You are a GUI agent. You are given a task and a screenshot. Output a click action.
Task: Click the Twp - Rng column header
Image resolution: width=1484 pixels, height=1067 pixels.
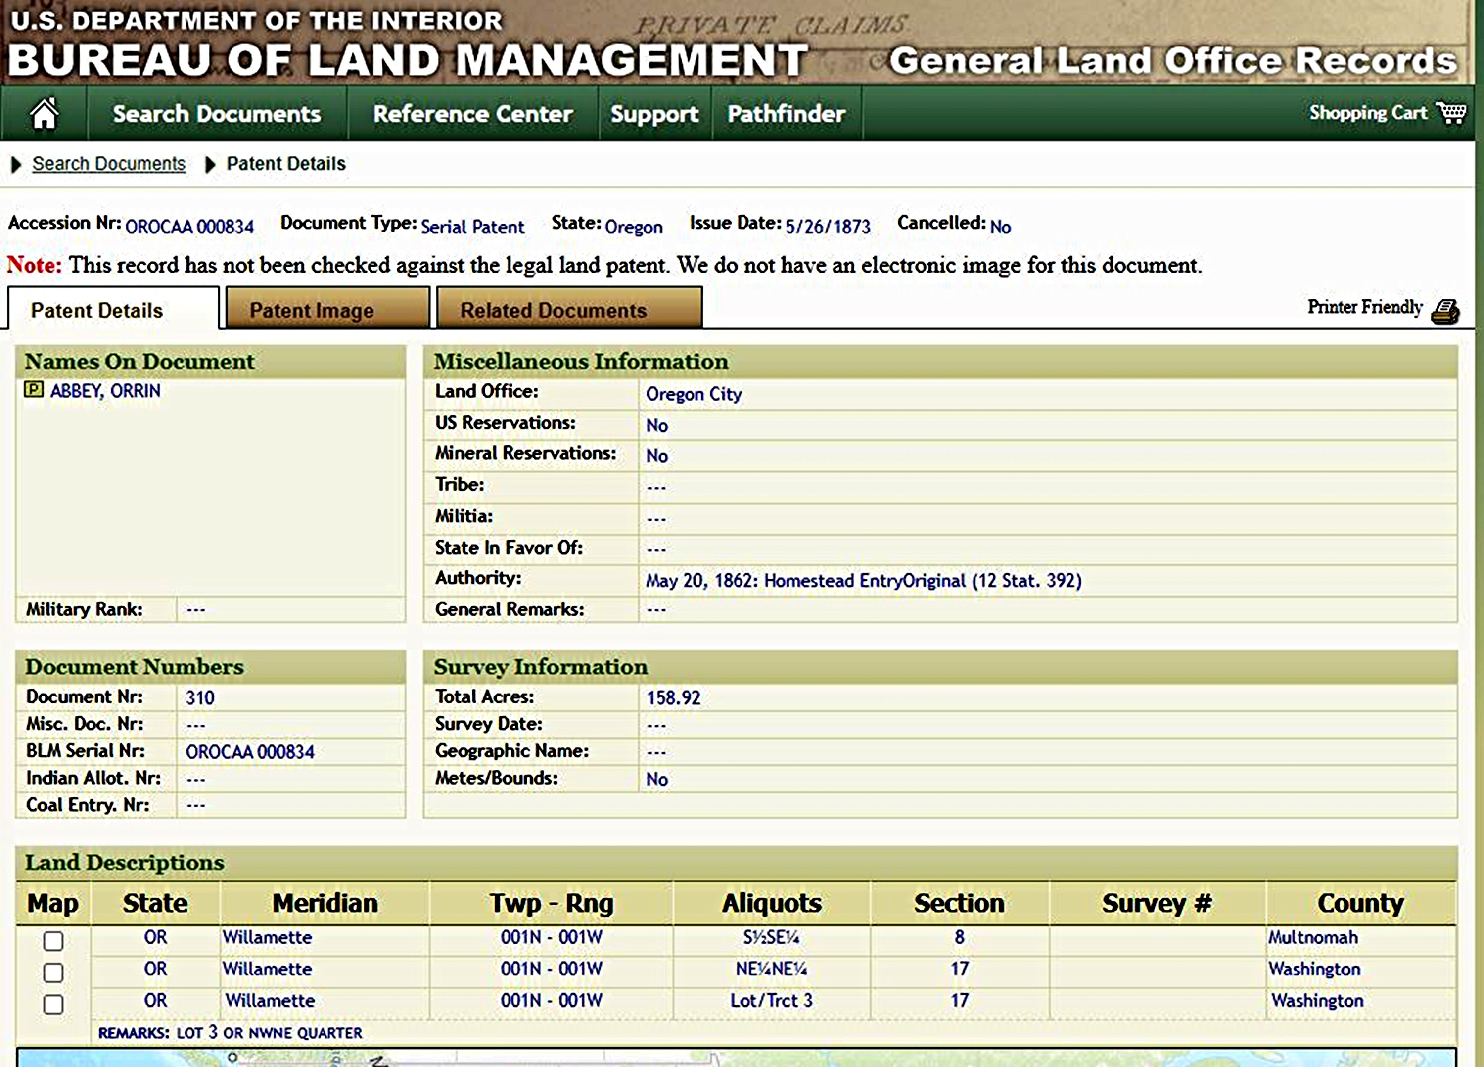(x=552, y=903)
